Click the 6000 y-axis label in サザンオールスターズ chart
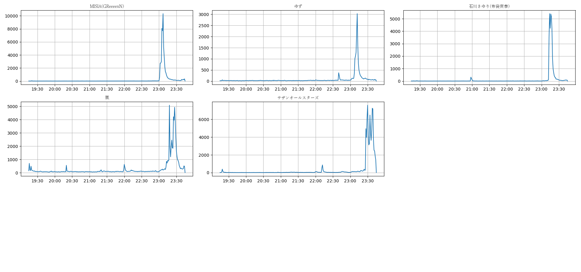Viewport: 581px width, 272px height. click(x=204, y=120)
